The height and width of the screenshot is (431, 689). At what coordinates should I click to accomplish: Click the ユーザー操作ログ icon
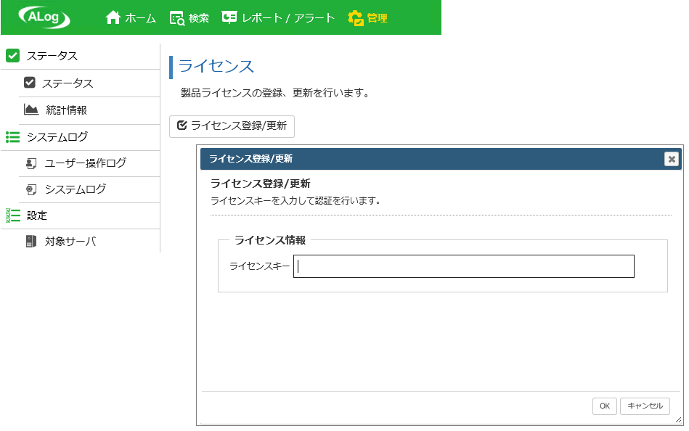click(30, 163)
